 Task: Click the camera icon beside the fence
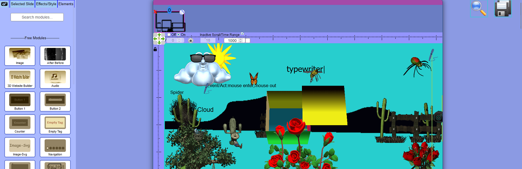(x=438, y=117)
